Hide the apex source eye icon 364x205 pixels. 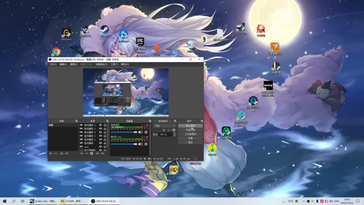click(101, 147)
